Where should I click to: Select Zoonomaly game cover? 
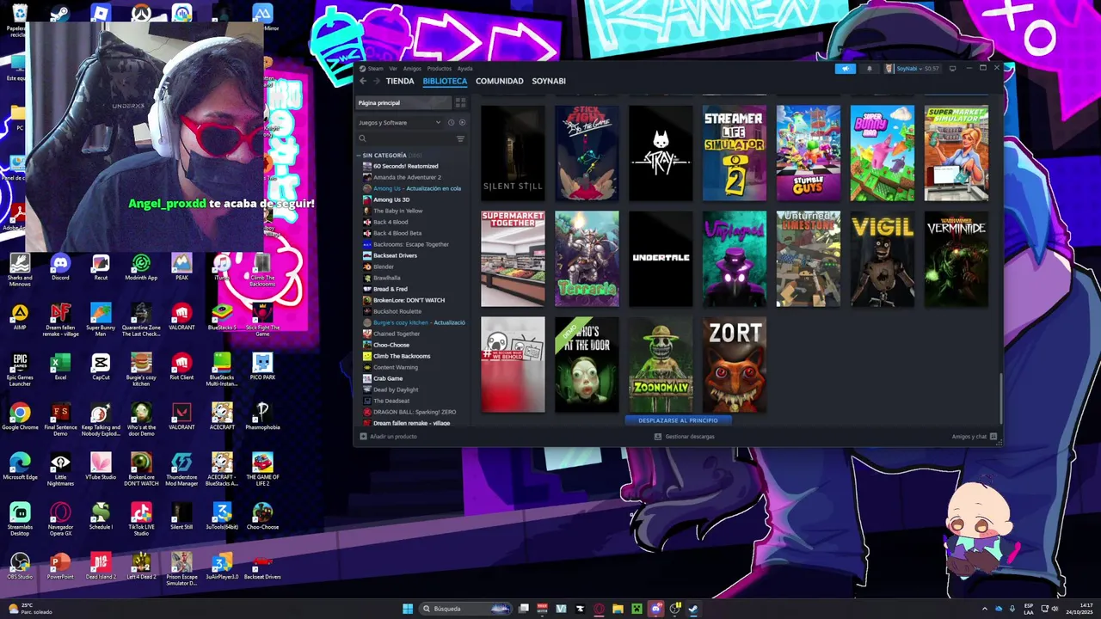pyautogui.click(x=661, y=365)
